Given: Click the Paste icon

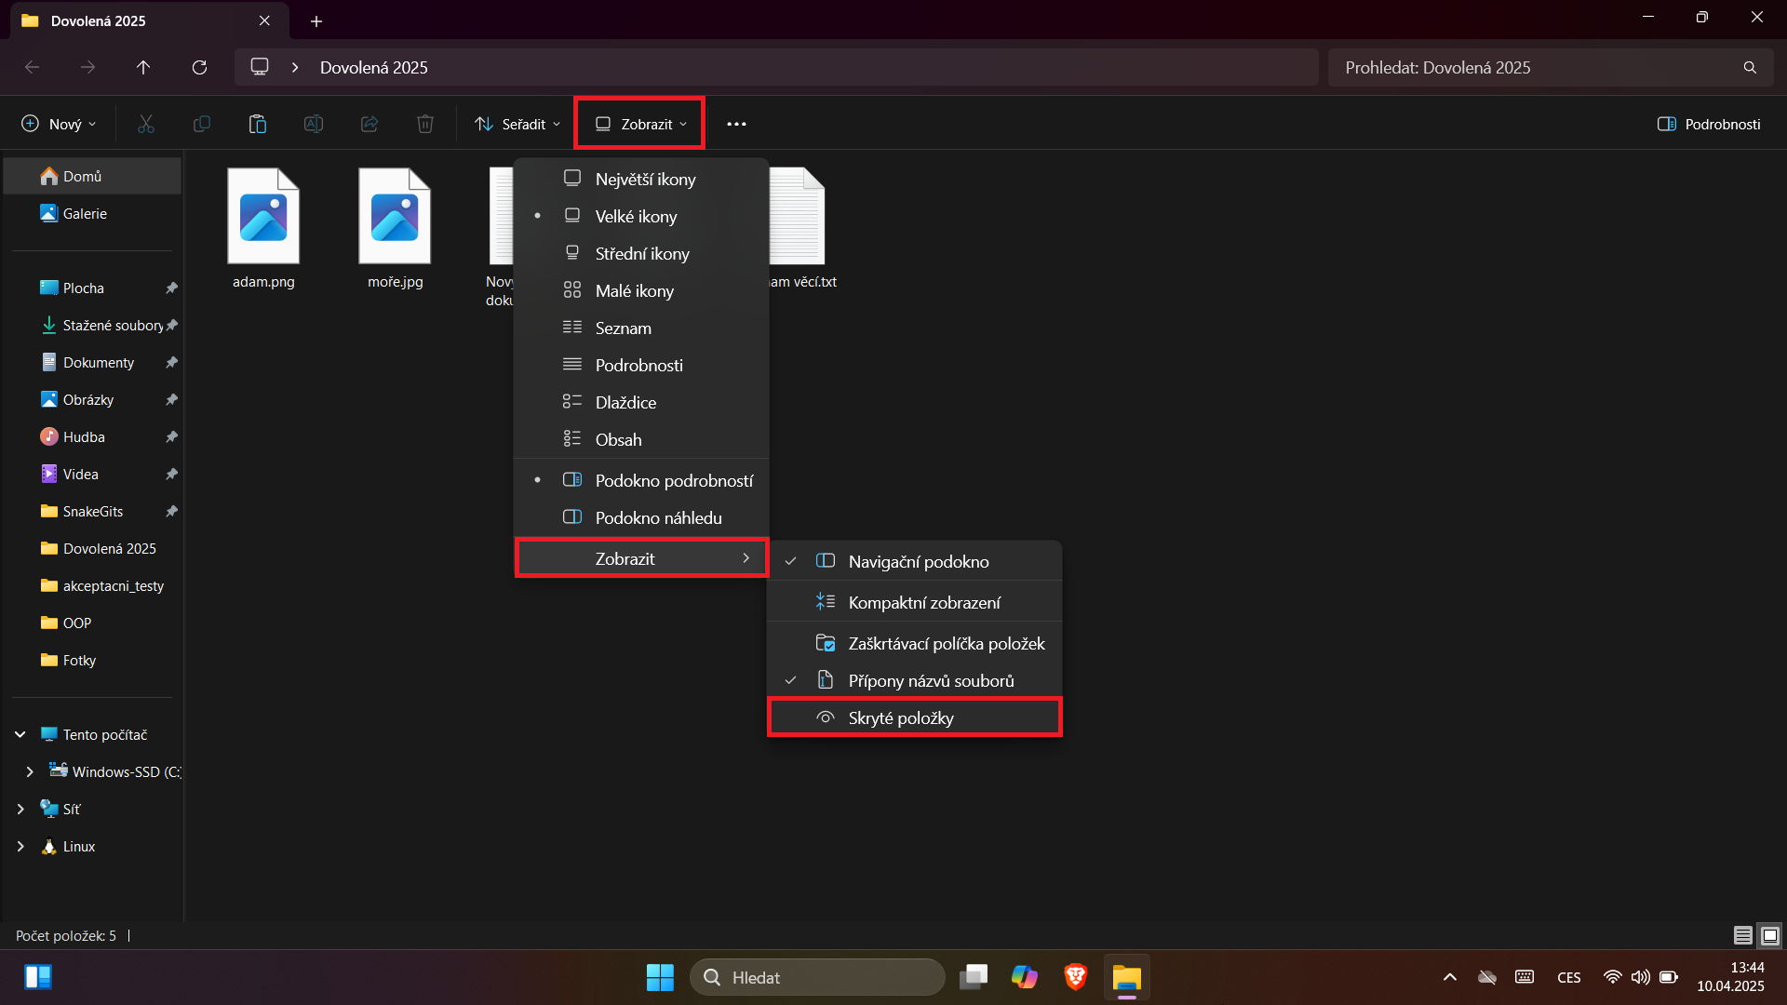Looking at the screenshot, I should [257, 123].
